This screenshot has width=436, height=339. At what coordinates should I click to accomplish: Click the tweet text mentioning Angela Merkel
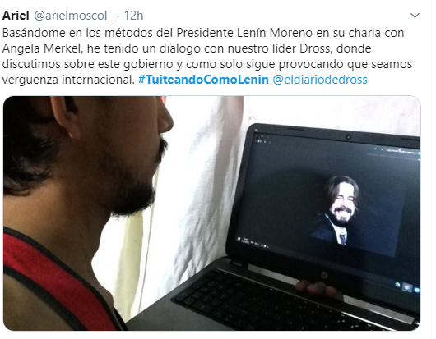click(x=43, y=48)
